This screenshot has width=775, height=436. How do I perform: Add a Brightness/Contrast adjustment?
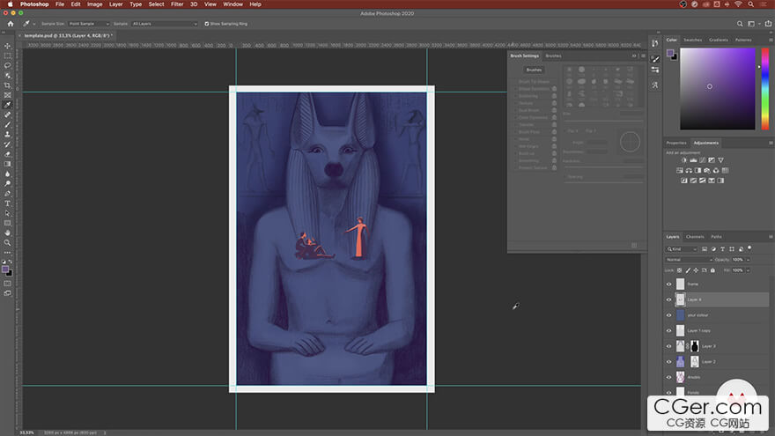click(684, 160)
